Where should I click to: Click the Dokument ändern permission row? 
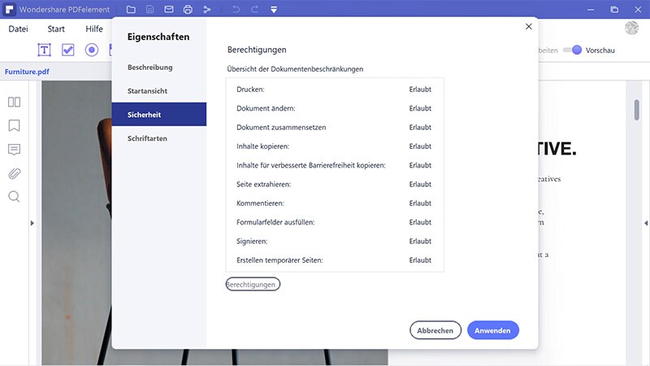tap(334, 108)
